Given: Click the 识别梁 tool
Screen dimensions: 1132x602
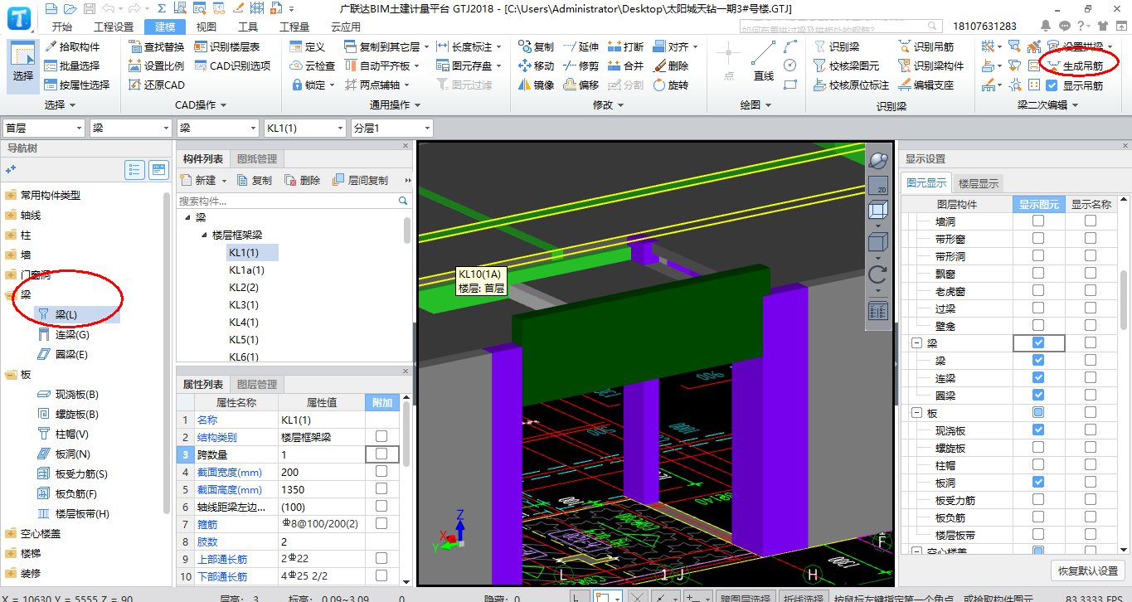Looking at the screenshot, I should pyautogui.click(x=836, y=46).
